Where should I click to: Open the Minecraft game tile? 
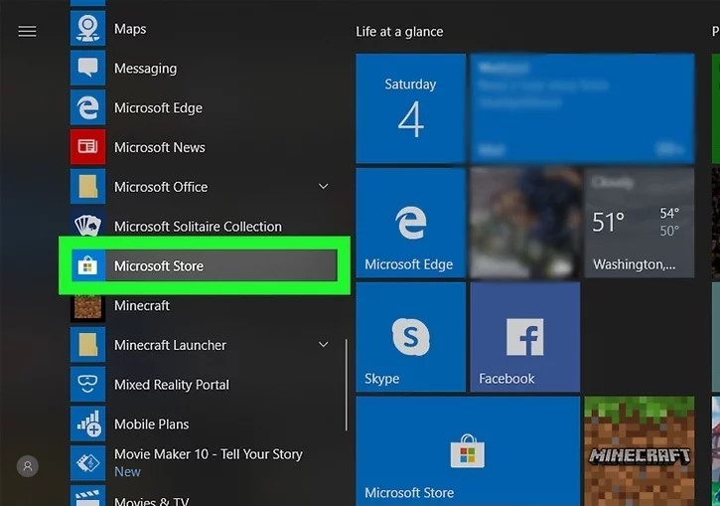pos(640,451)
